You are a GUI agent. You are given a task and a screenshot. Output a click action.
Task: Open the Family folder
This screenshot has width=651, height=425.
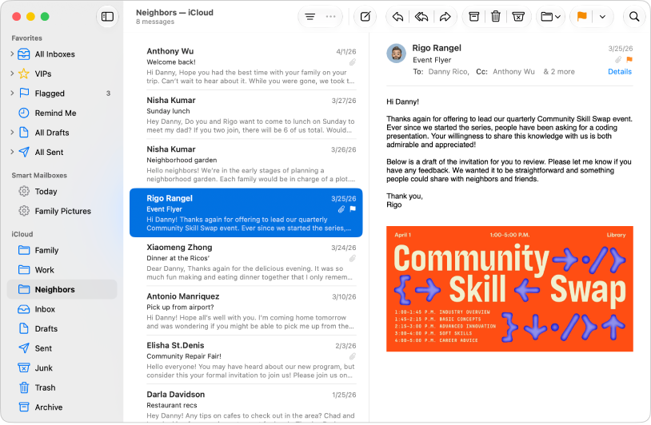coord(62,250)
